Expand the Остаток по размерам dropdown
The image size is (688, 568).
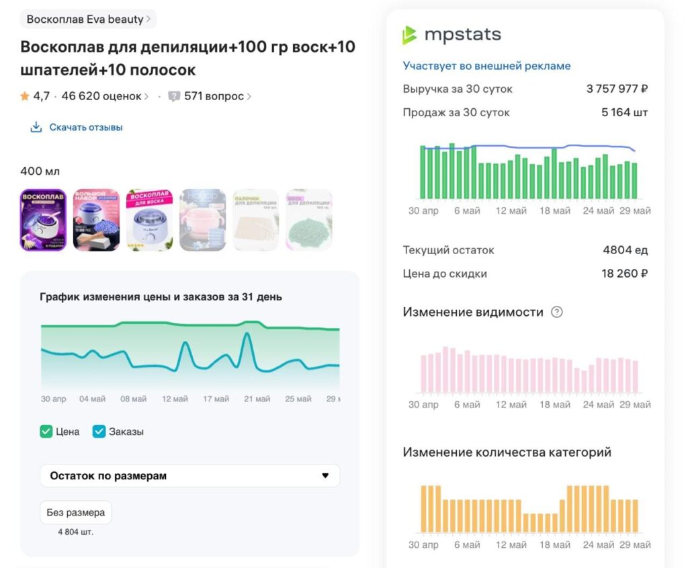190,476
